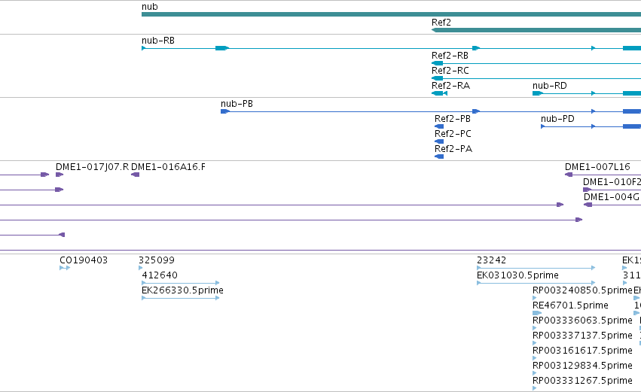Click the Ref2-RB transcript feature line
This screenshot has height=392, width=641.
point(536,63)
